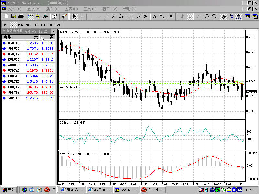Select the D1 timeframe
The height and width of the screenshot is (194, 259).
point(51,25)
